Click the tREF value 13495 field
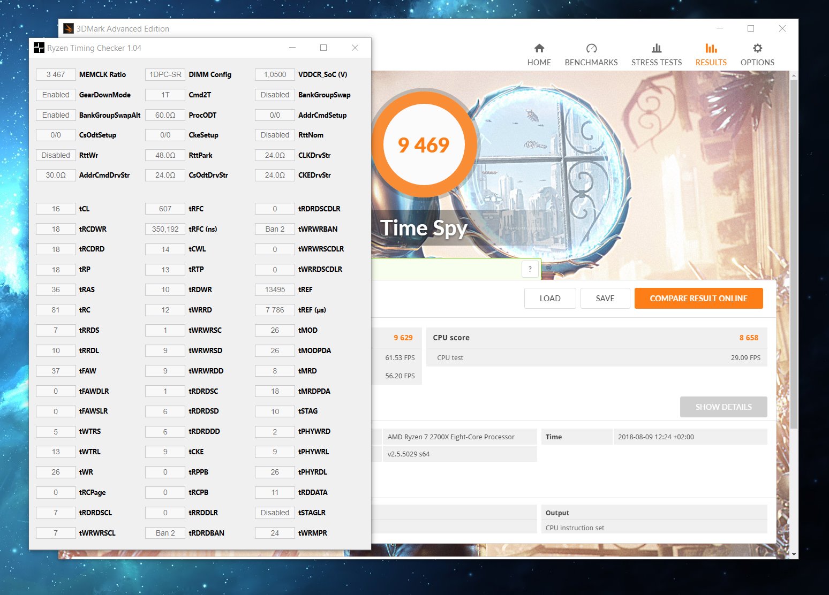This screenshot has height=595, width=829. [x=275, y=289]
